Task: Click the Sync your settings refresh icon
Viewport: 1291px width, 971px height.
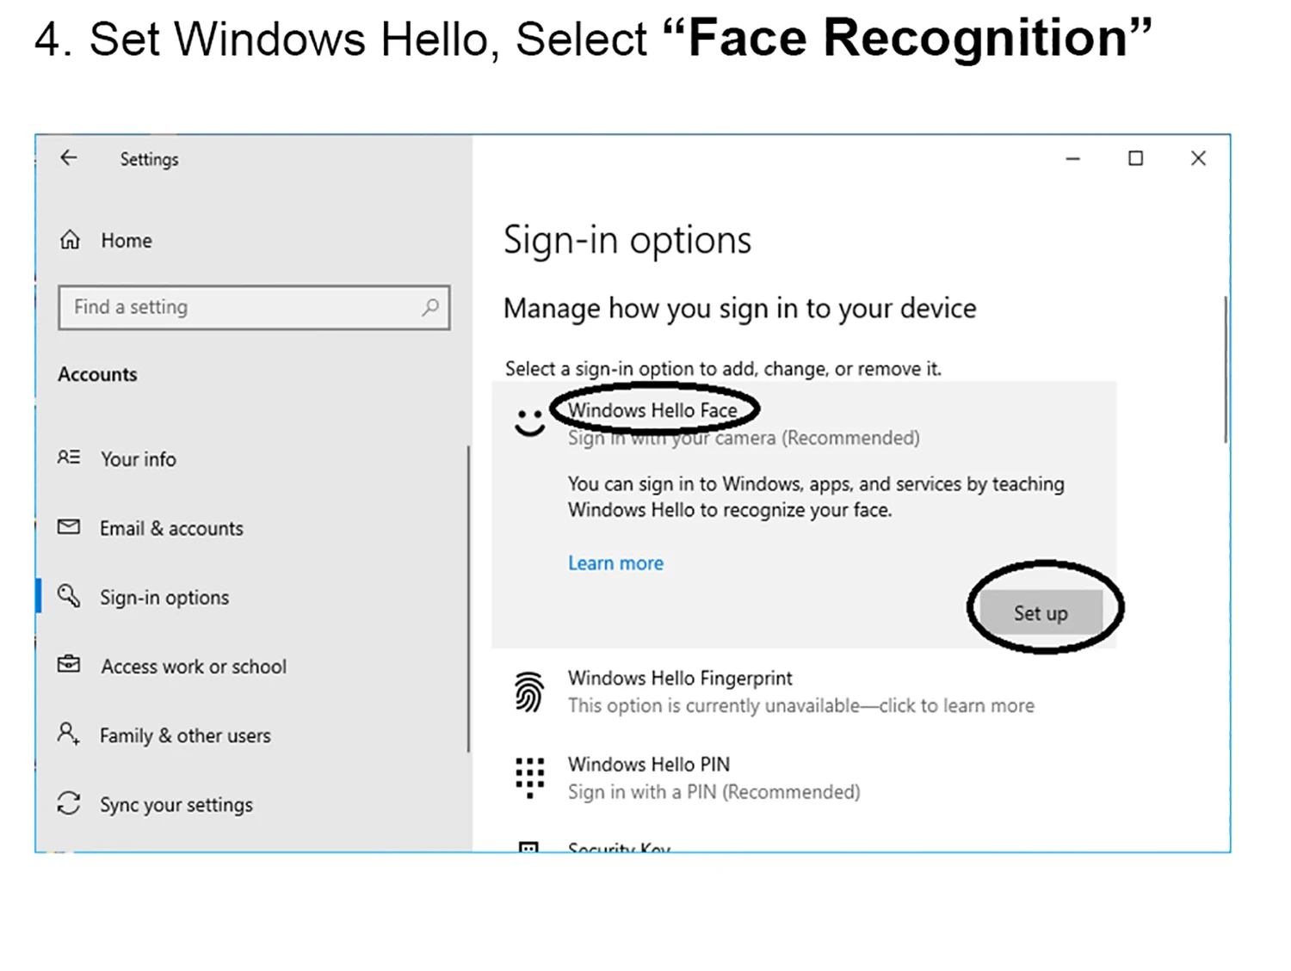Action: point(69,803)
